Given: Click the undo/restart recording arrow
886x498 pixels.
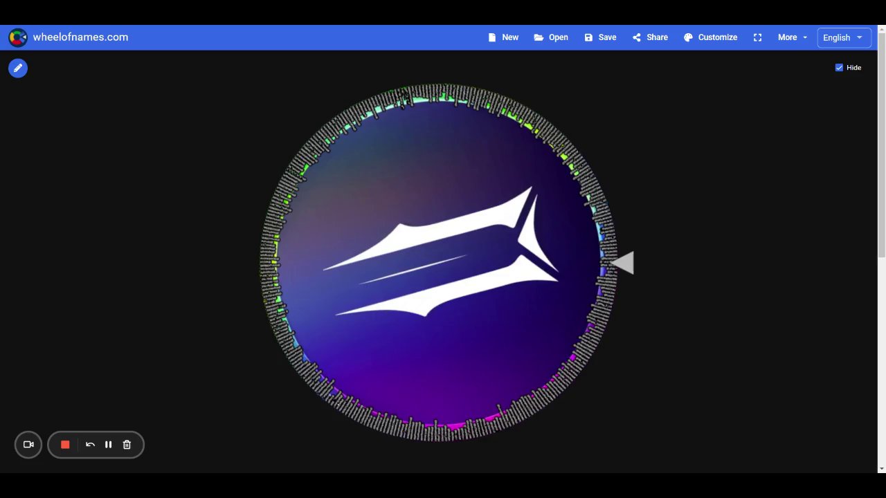Looking at the screenshot, I should (90, 445).
